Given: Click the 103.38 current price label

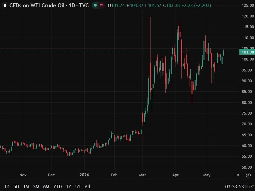Looking at the screenshot, I should point(247,52).
